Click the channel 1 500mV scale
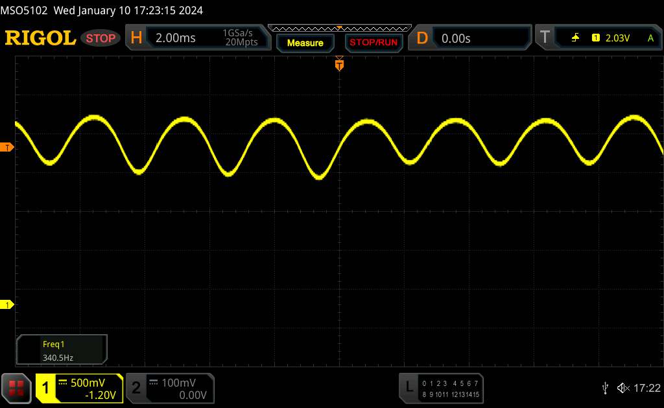The image size is (664, 408). (x=88, y=383)
